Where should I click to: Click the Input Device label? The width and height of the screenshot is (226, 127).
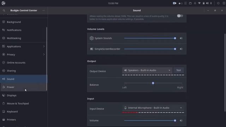(97, 109)
